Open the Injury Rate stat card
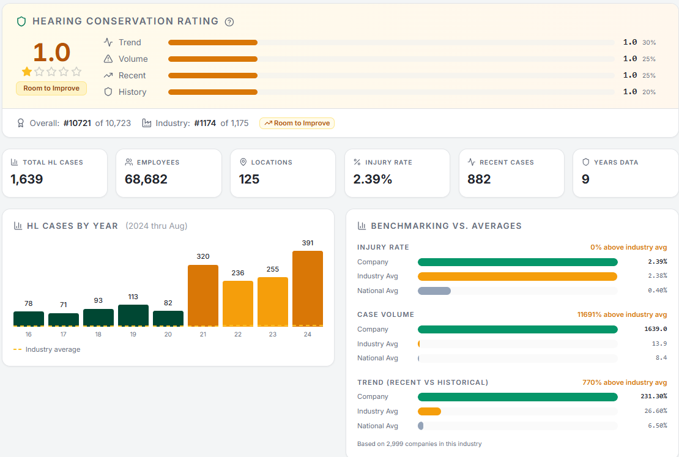This screenshot has width=679, height=457. point(398,173)
